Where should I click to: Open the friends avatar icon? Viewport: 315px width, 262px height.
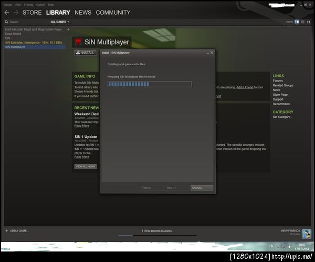tap(307, 234)
